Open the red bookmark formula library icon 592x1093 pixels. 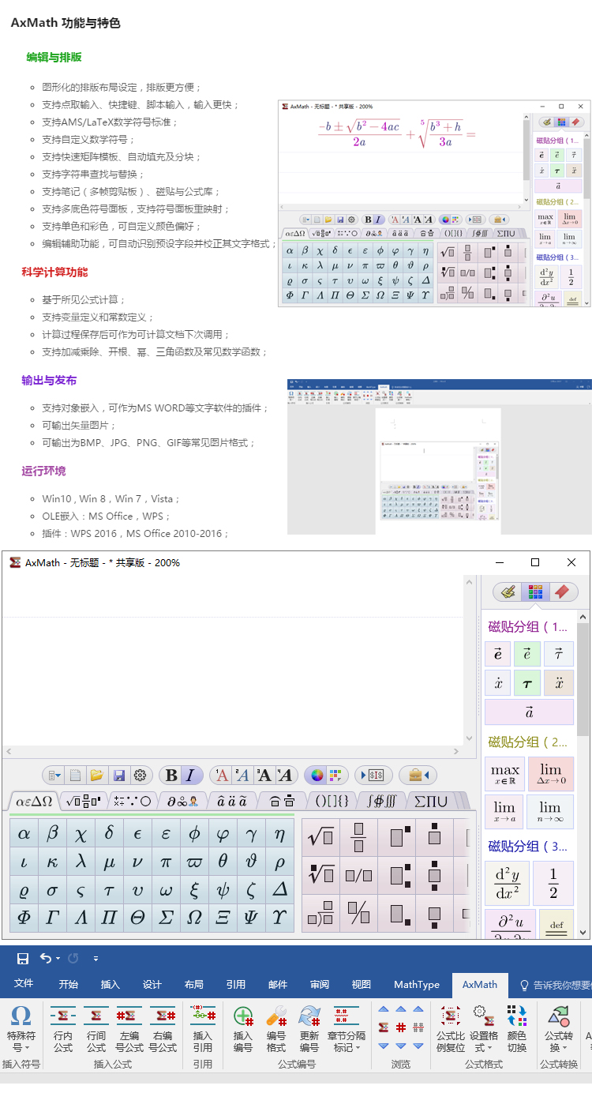point(562,592)
